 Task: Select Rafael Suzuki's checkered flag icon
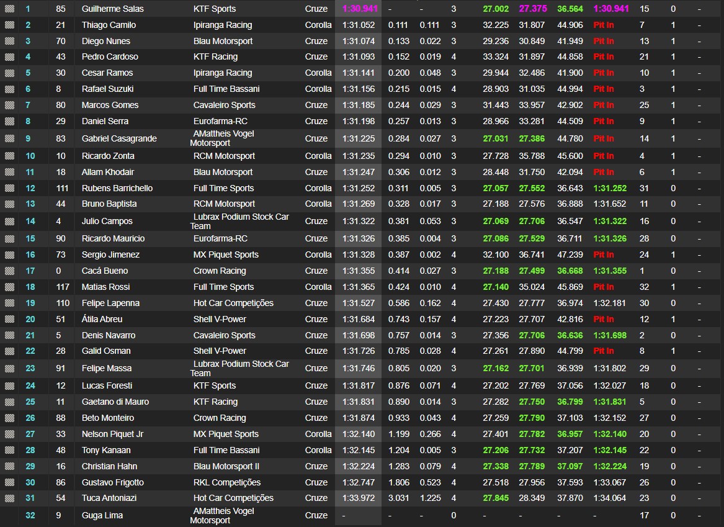click(x=9, y=89)
